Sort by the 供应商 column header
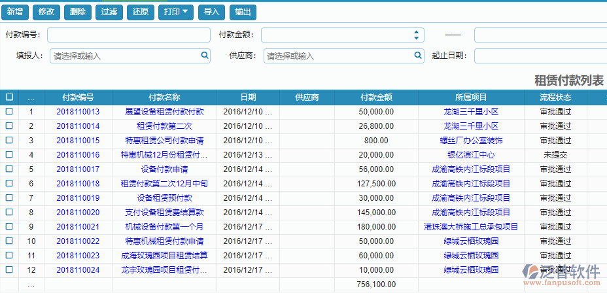Screen dimensions: 607x293 (x=307, y=97)
